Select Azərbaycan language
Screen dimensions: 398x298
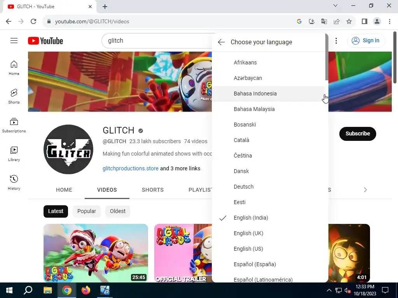tap(269, 78)
